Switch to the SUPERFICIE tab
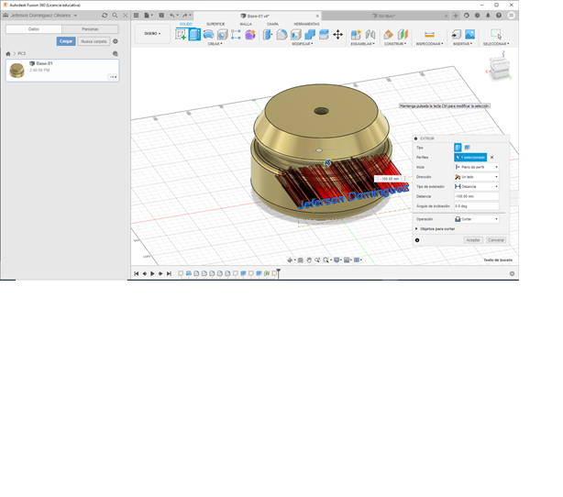This screenshot has height=497, width=563. pyautogui.click(x=215, y=24)
